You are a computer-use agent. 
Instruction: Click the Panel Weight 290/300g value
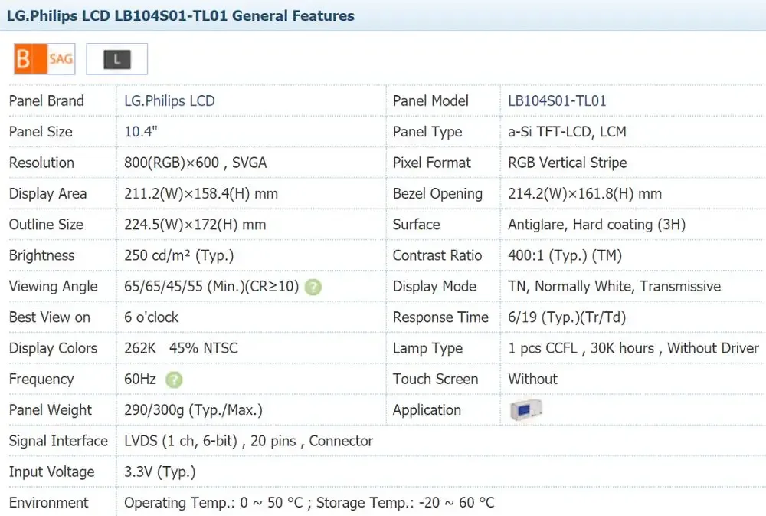click(193, 410)
